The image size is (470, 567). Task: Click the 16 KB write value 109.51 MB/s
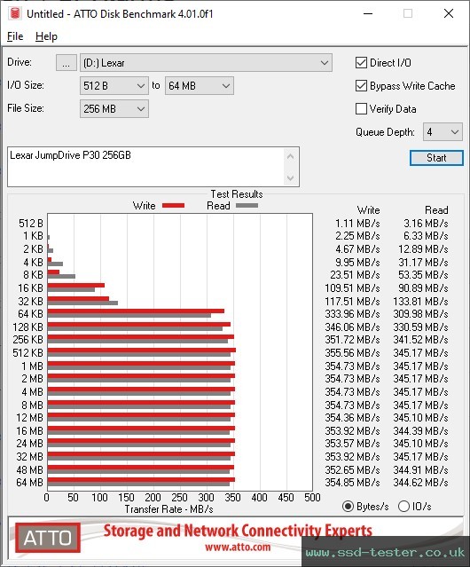pos(352,288)
